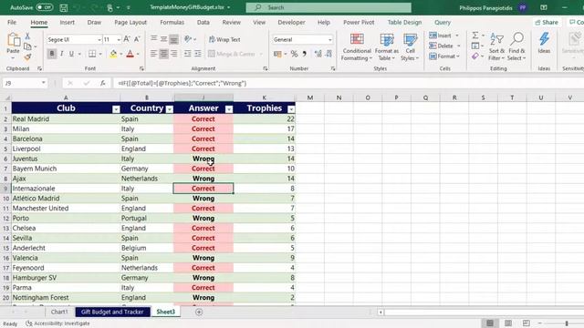
Task: Open the Trophies column filter dropdown
Action: click(291, 109)
